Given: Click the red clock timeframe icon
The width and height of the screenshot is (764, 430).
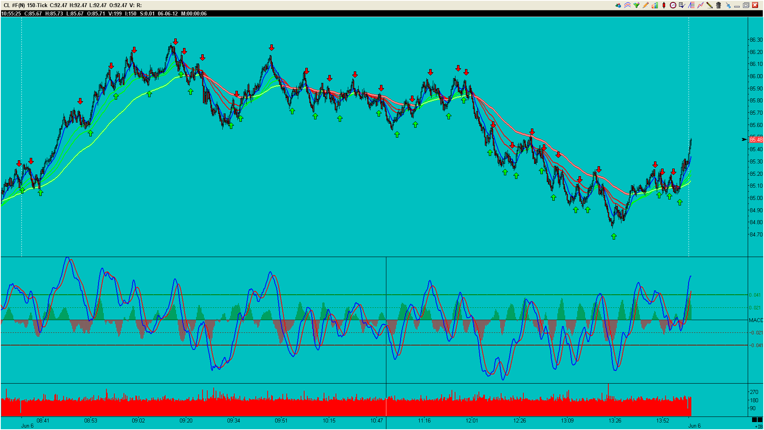Looking at the screenshot, I should (673, 5).
